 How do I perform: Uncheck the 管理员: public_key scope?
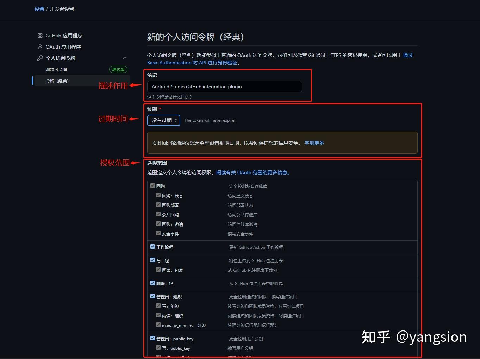point(152,338)
